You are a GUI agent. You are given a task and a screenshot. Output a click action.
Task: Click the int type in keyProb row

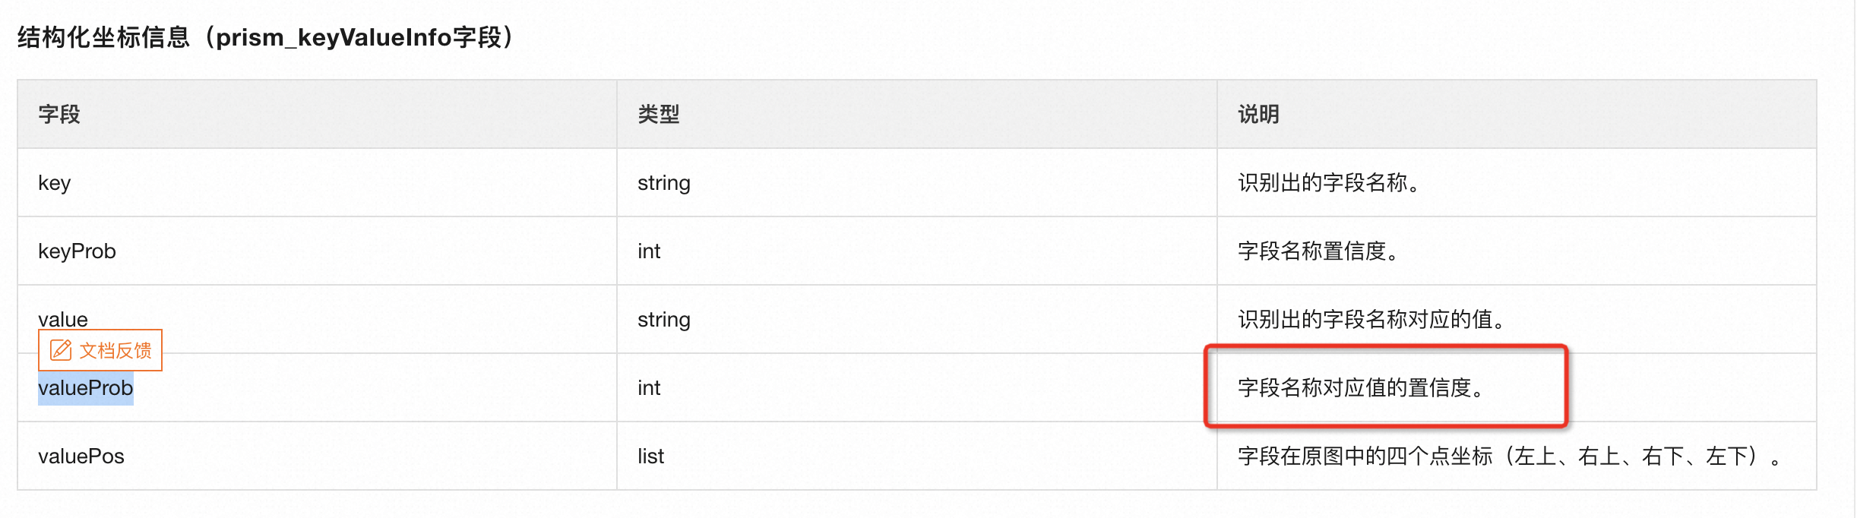(649, 251)
